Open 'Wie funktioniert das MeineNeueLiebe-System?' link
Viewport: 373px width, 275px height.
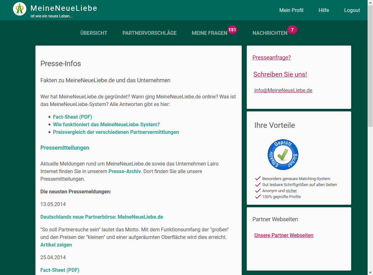(106, 124)
